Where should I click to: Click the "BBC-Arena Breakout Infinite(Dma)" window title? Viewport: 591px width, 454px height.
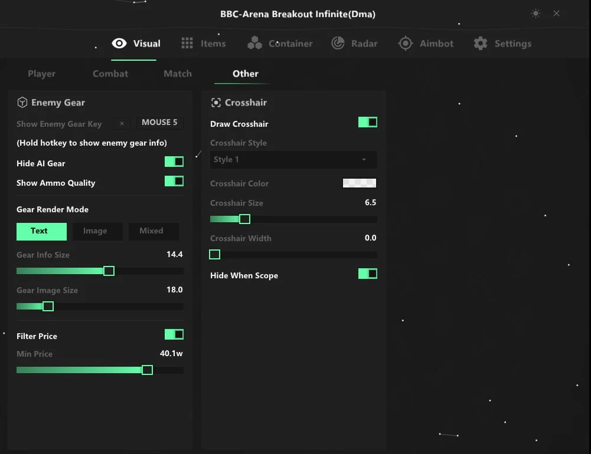(x=298, y=14)
